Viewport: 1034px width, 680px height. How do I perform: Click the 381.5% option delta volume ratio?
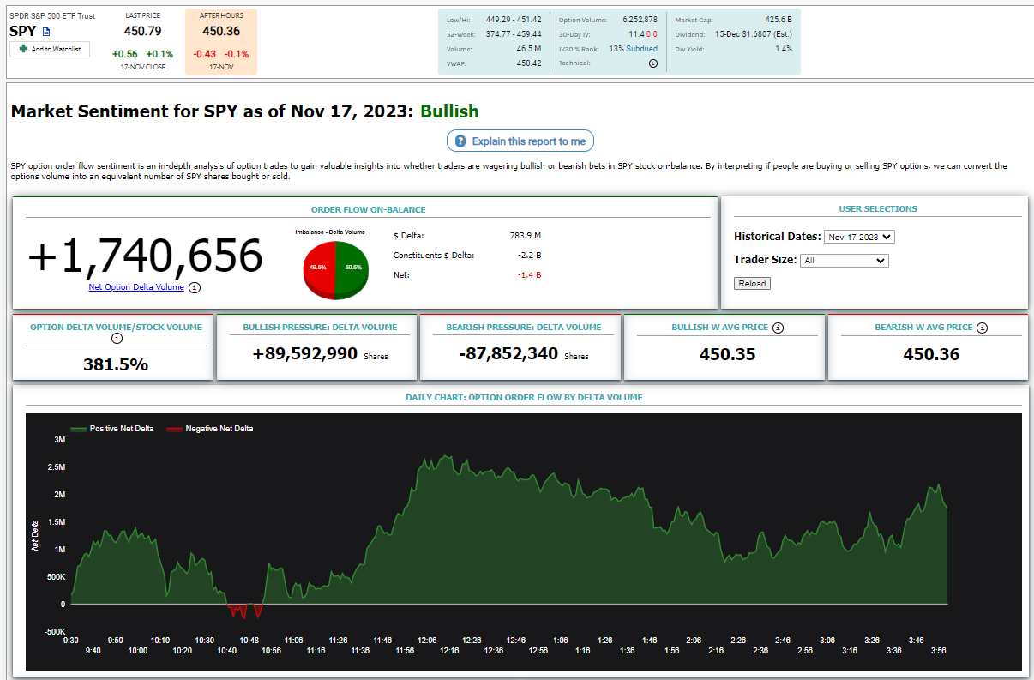pyautogui.click(x=116, y=364)
